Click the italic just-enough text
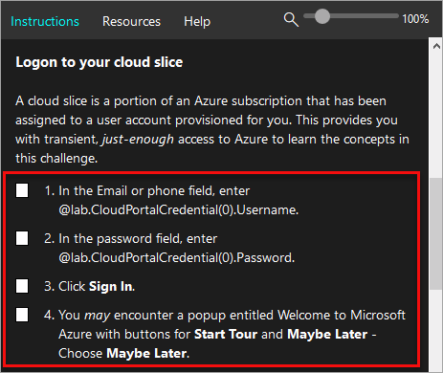Viewport: 443px width, 373px height. (x=138, y=140)
